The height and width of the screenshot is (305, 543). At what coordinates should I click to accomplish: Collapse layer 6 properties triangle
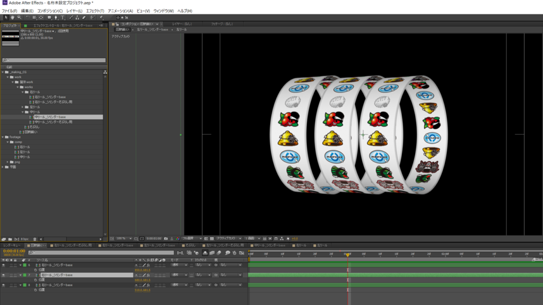pyautogui.click(x=20, y=265)
